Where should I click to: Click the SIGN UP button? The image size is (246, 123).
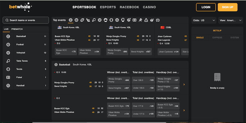(228, 7)
